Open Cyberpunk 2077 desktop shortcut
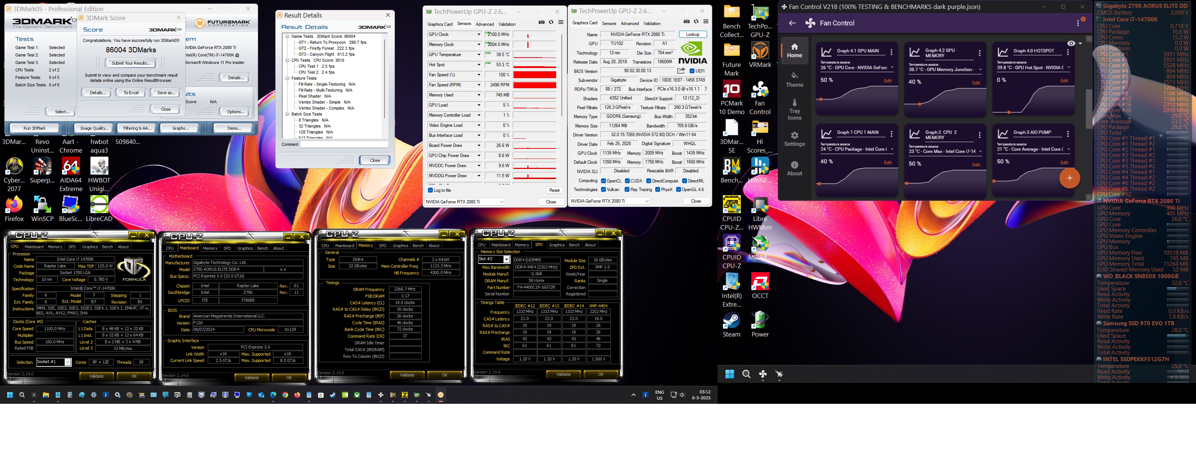 (x=15, y=175)
